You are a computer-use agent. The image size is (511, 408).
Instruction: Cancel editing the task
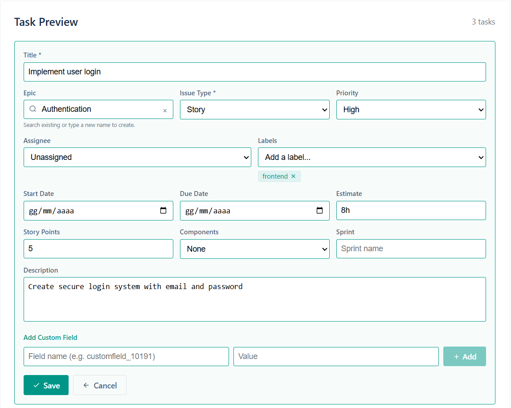[99, 385]
